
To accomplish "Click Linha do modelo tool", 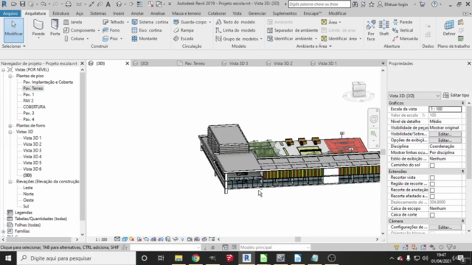I will click(x=236, y=30).
